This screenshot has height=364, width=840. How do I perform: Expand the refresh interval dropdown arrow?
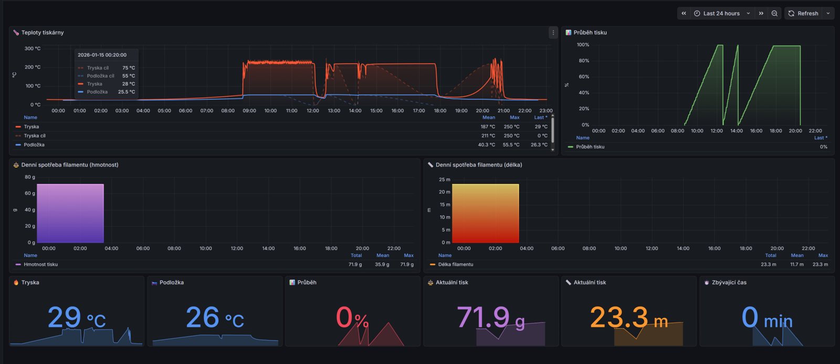point(828,14)
